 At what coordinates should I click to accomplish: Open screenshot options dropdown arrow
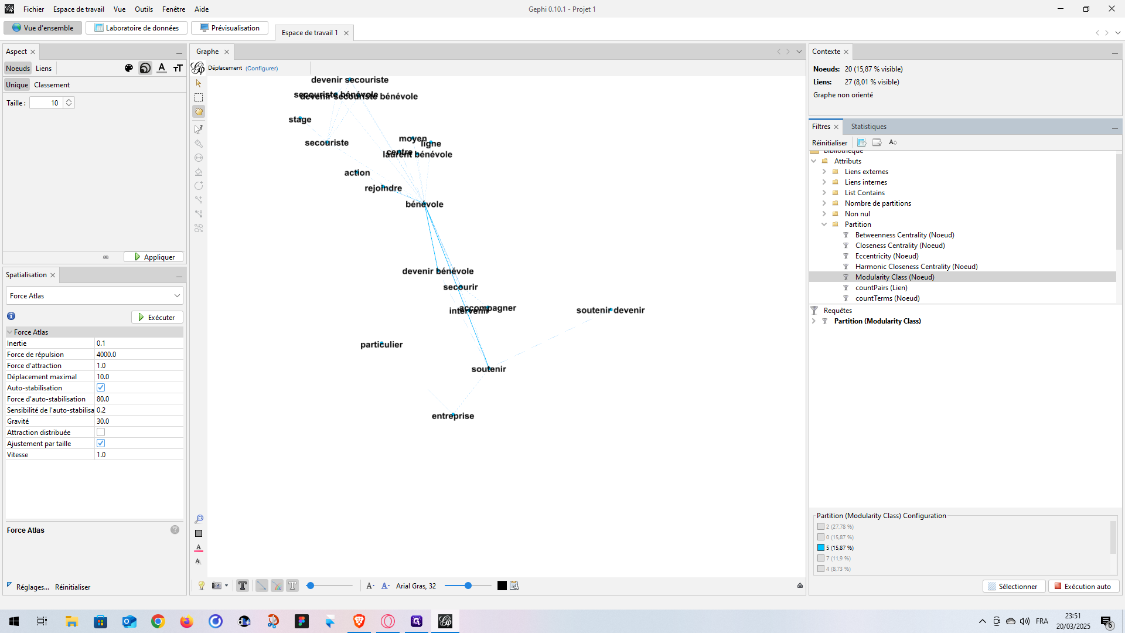point(226,586)
